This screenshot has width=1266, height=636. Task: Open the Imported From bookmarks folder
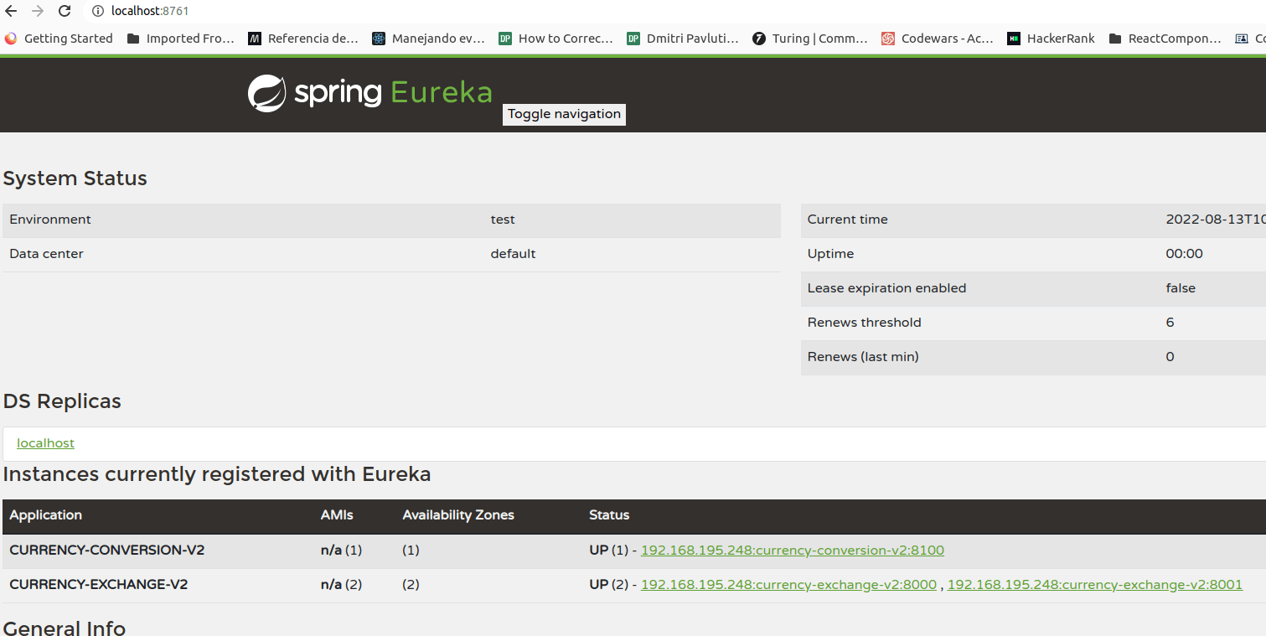[x=180, y=39]
